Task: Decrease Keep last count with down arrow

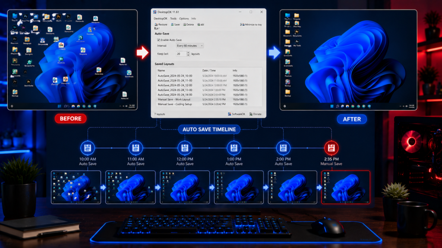Action: [x=188, y=55]
